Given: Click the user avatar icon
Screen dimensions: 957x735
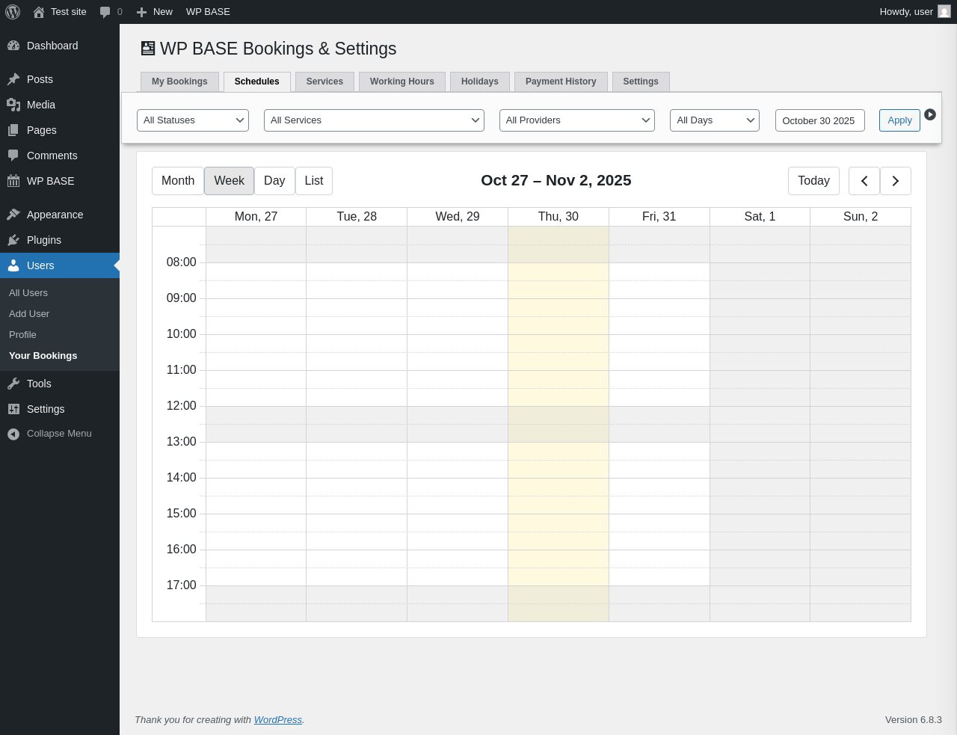Looking at the screenshot, I should coord(944,12).
